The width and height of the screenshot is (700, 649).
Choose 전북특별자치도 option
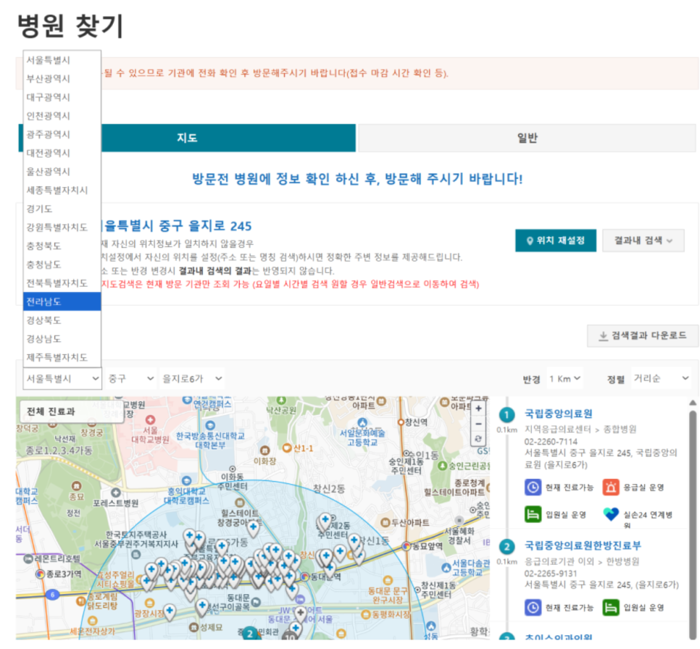click(62, 283)
